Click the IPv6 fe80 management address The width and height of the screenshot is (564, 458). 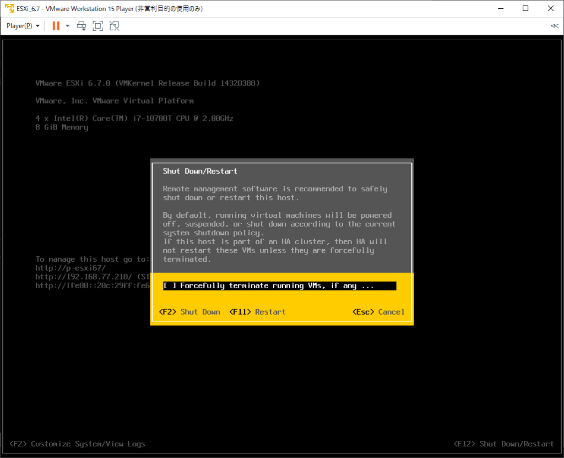(93, 286)
